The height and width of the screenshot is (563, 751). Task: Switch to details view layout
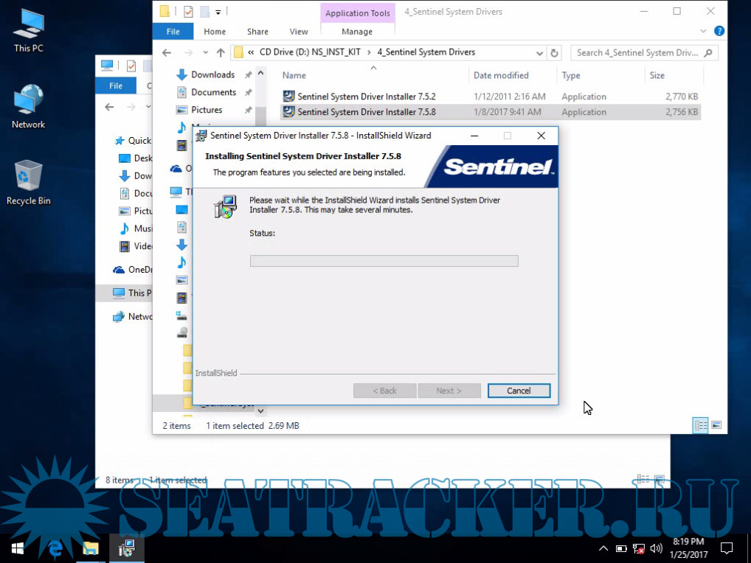700,425
